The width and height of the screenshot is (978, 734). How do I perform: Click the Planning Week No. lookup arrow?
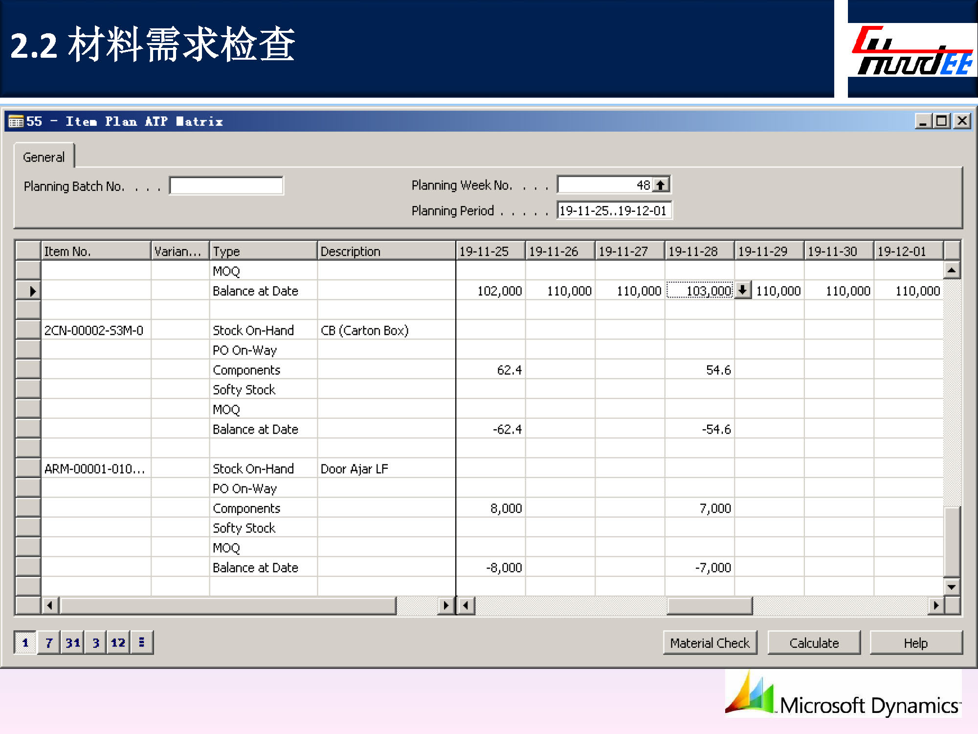tap(661, 185)
